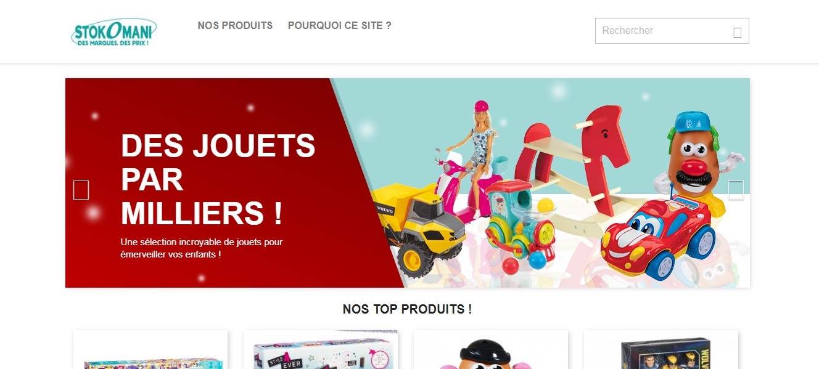Open the first top product card
This screenshot has height=369, width=819.
click(x=150, y=349)
